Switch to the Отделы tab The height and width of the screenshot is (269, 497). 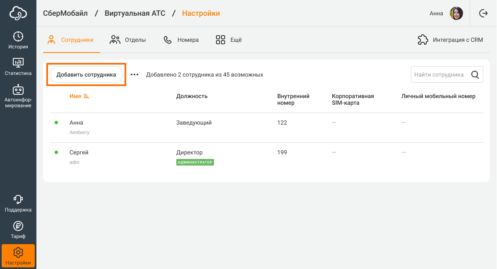pyautogui.click(x=128, y=40)
